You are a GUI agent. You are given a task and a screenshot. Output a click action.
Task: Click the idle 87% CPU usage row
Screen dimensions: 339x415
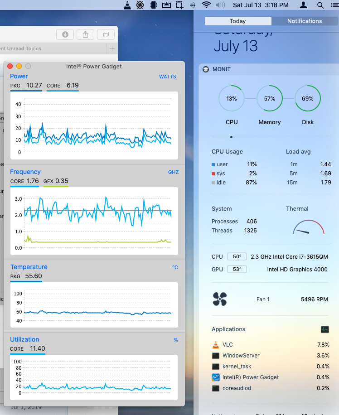234,183
